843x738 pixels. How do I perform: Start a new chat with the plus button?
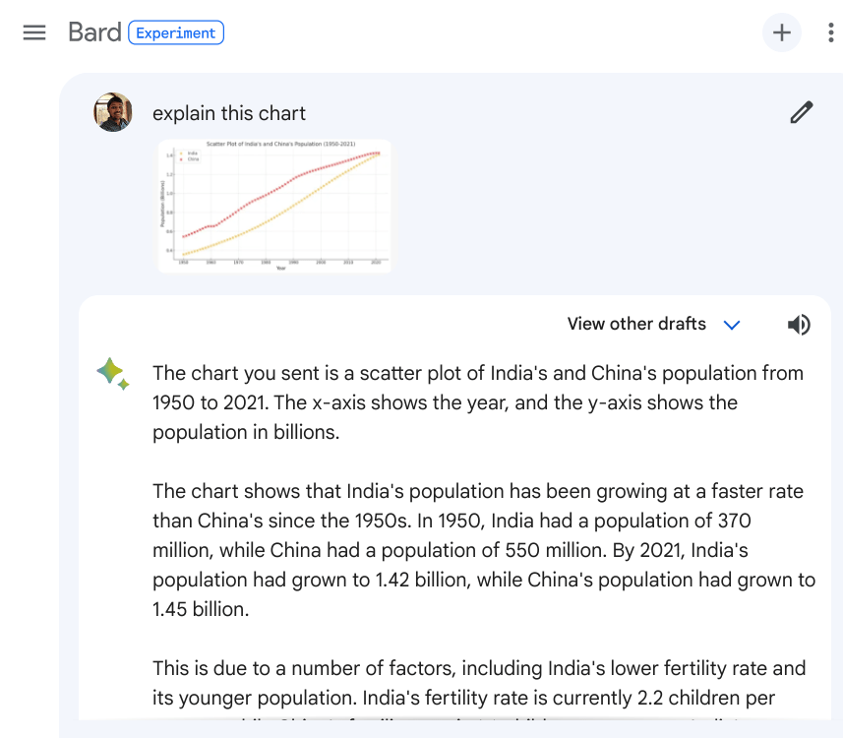pos(781,32)
